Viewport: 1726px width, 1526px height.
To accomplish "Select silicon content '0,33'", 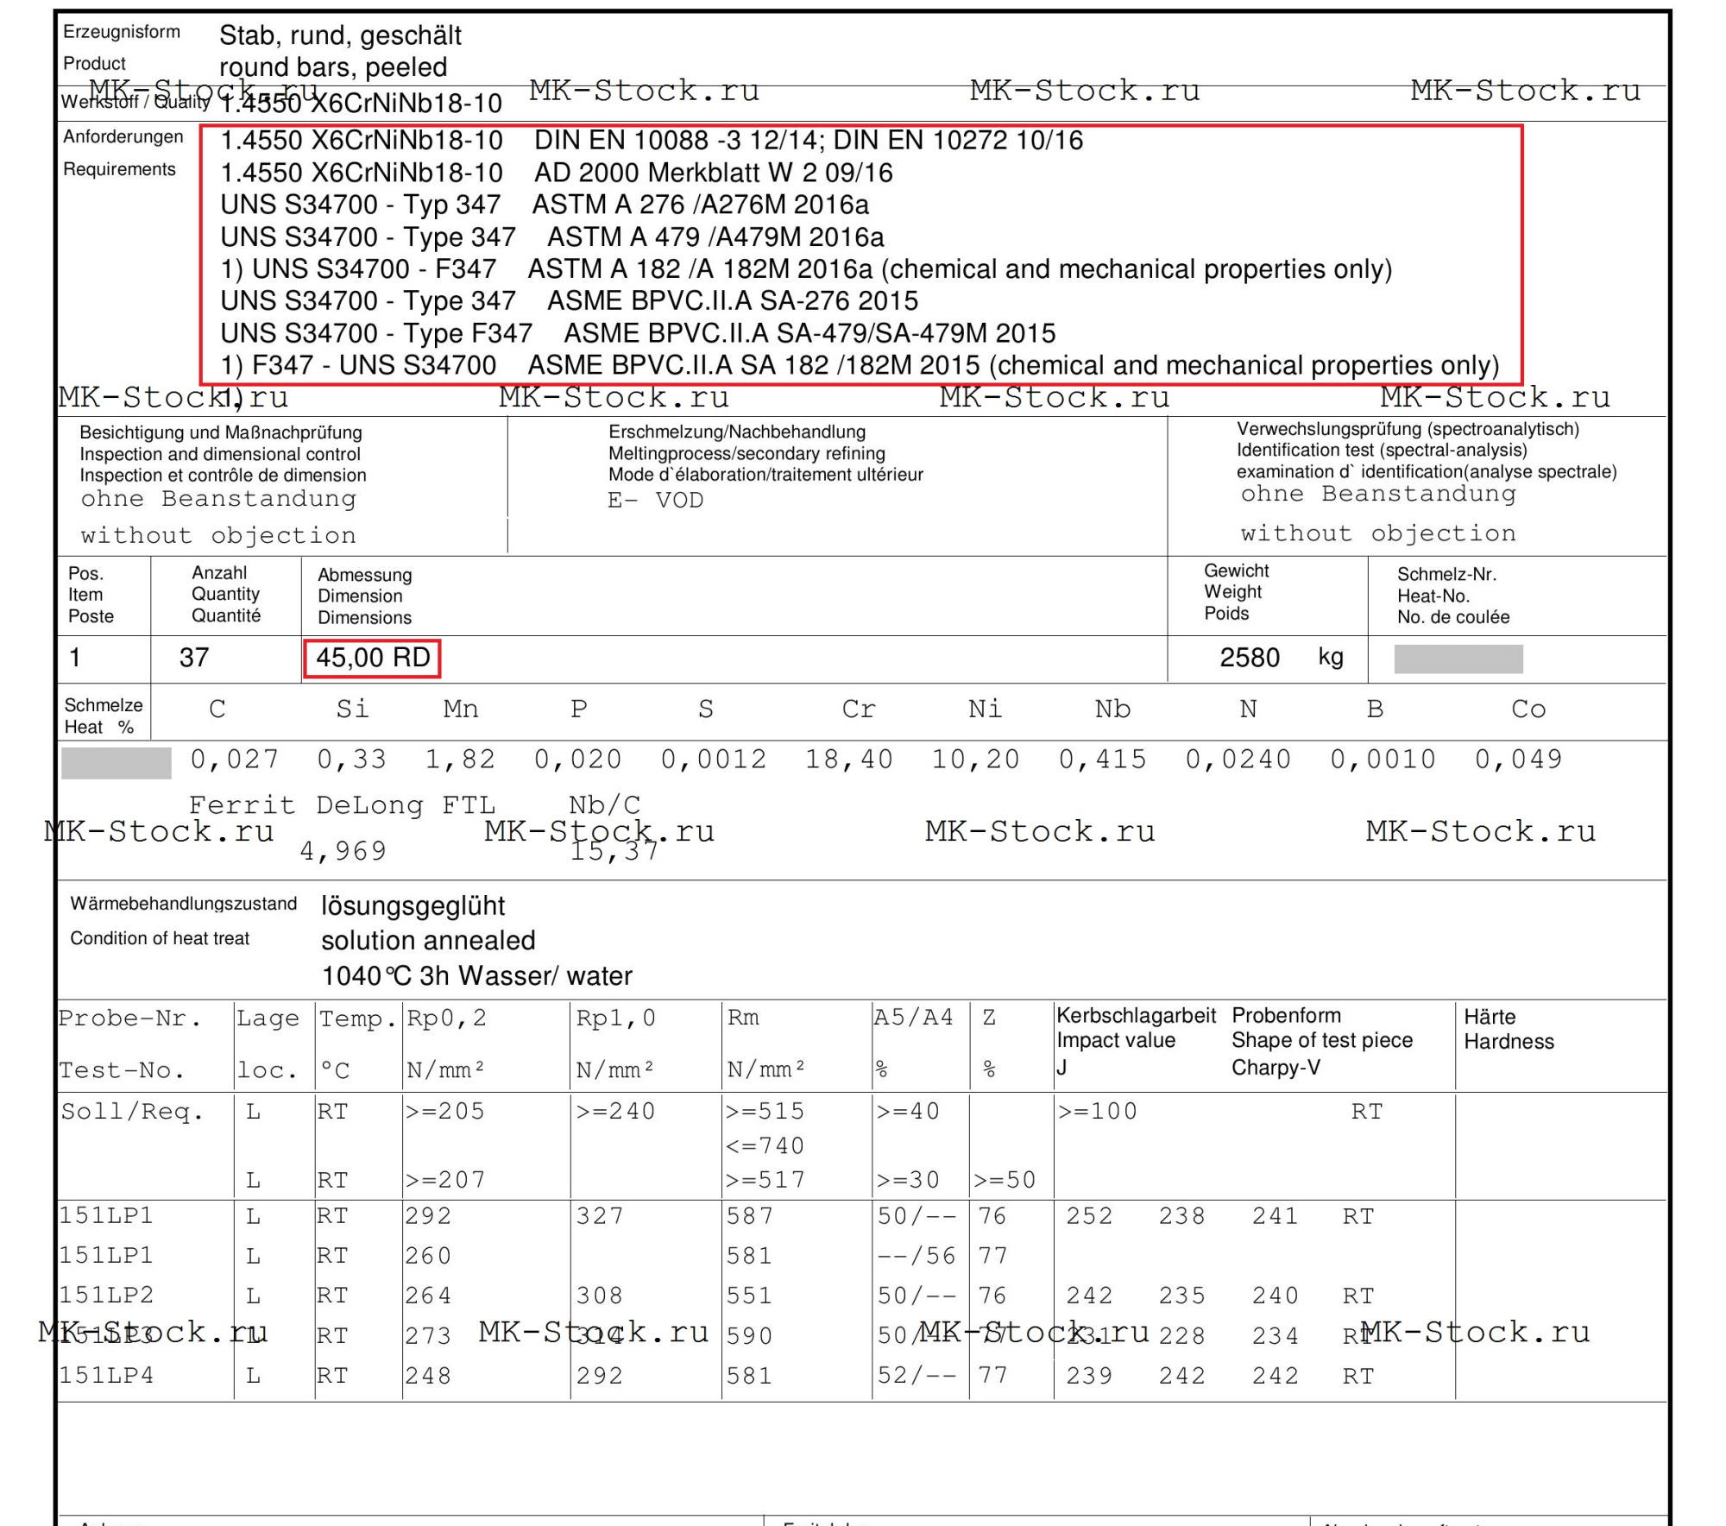I will tap(352, 760).
